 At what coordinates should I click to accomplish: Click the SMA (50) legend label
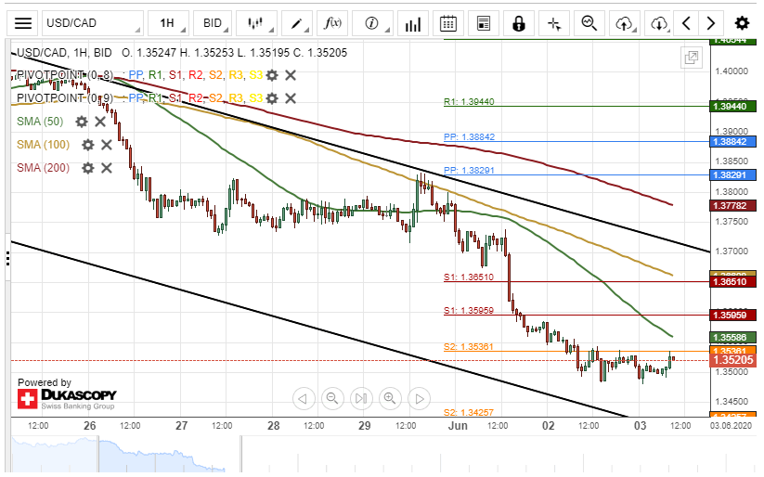pyautogui.click(x=40, y=122)
